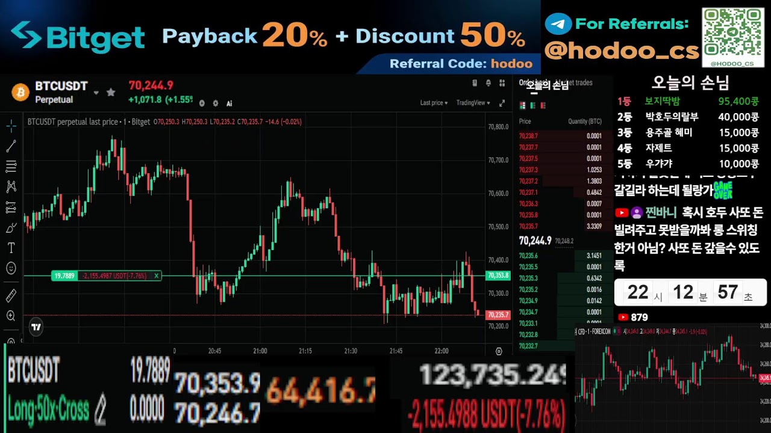The width and height of the screenshot is (771, 433).
Task: Switch to the Order book tab
Action: (533, 83)
